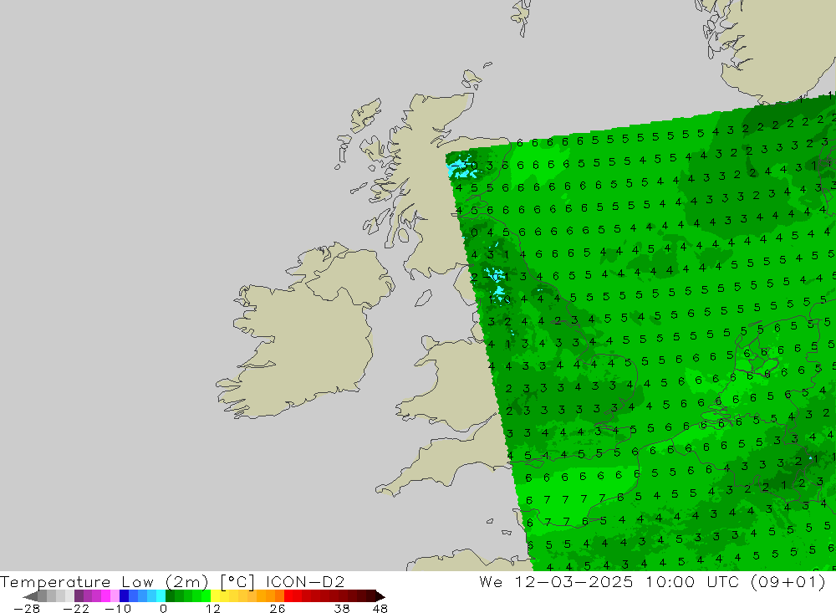The height and width of the screenshot is (613, 836).
Task: Click the '-28' label on the legend
Action: pos(27,609)
